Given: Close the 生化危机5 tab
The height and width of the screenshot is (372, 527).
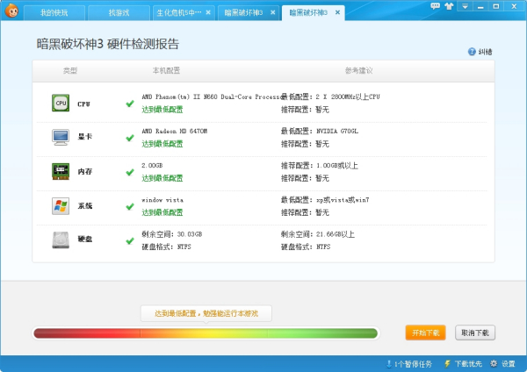Looking at the screenshot, I should tap(208, 12).
